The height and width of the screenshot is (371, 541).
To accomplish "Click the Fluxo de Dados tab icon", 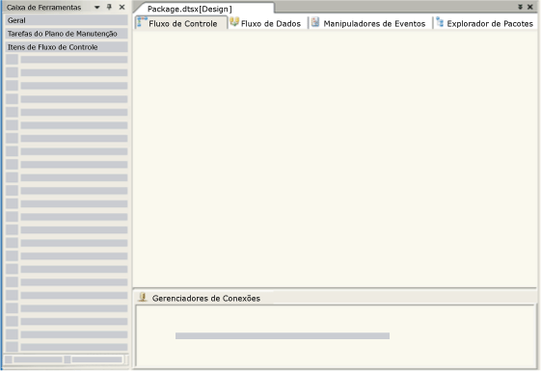I will (234, 22).
